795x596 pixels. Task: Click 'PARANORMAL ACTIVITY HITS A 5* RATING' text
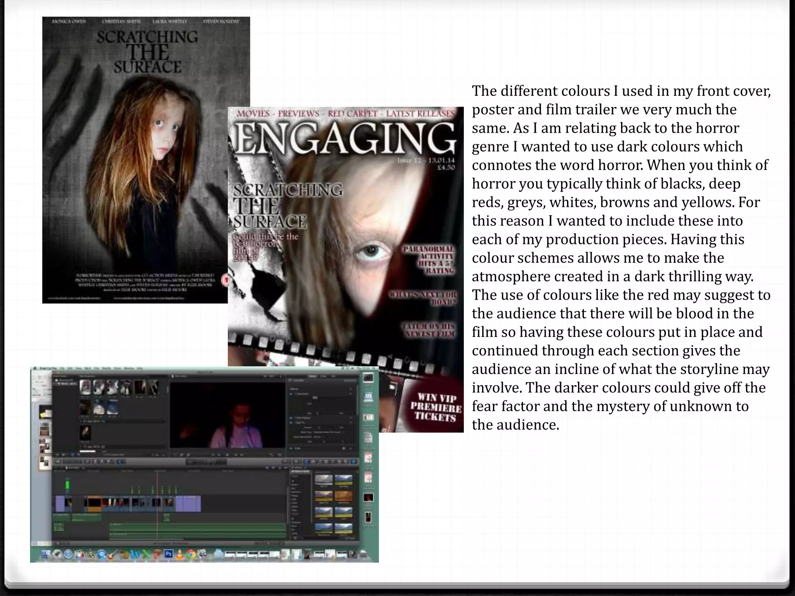click(x=429, y=260)
